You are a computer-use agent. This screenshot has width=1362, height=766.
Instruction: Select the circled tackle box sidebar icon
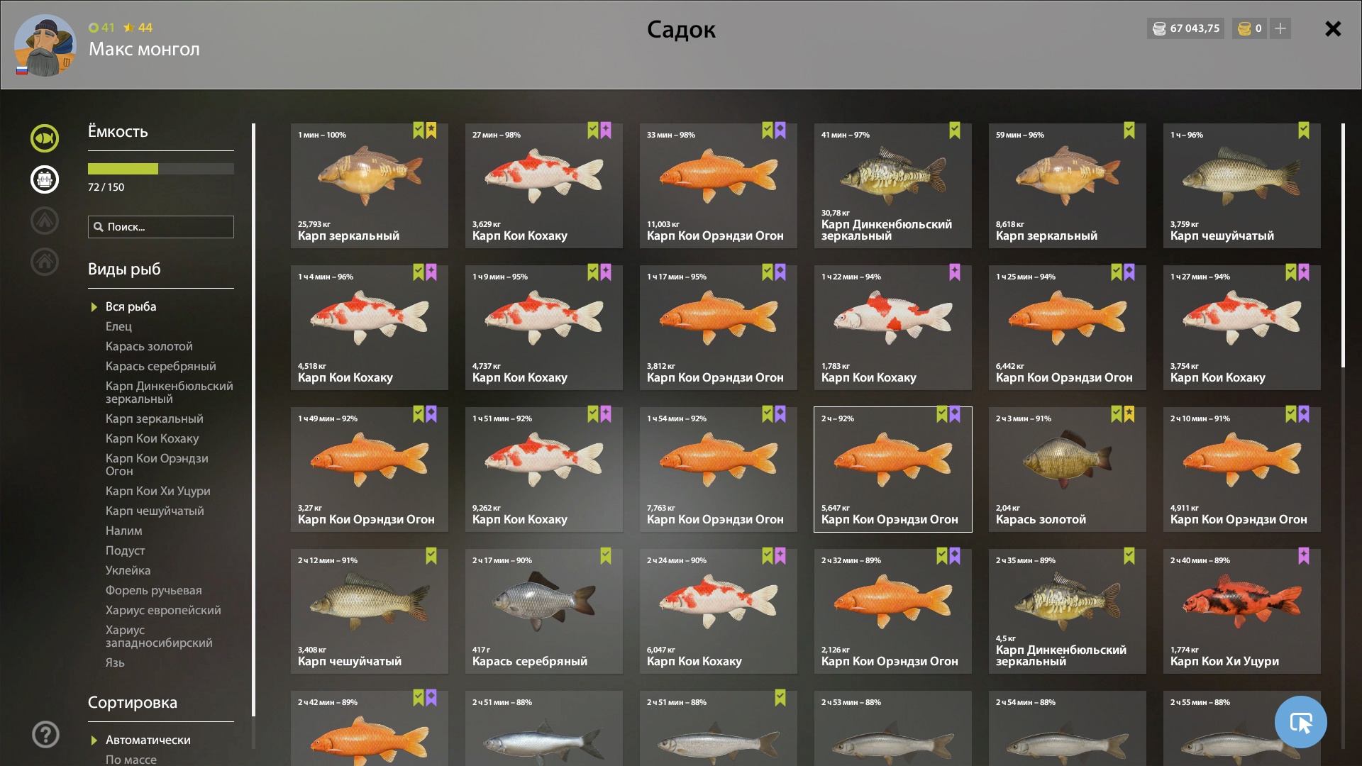point(45,179)
